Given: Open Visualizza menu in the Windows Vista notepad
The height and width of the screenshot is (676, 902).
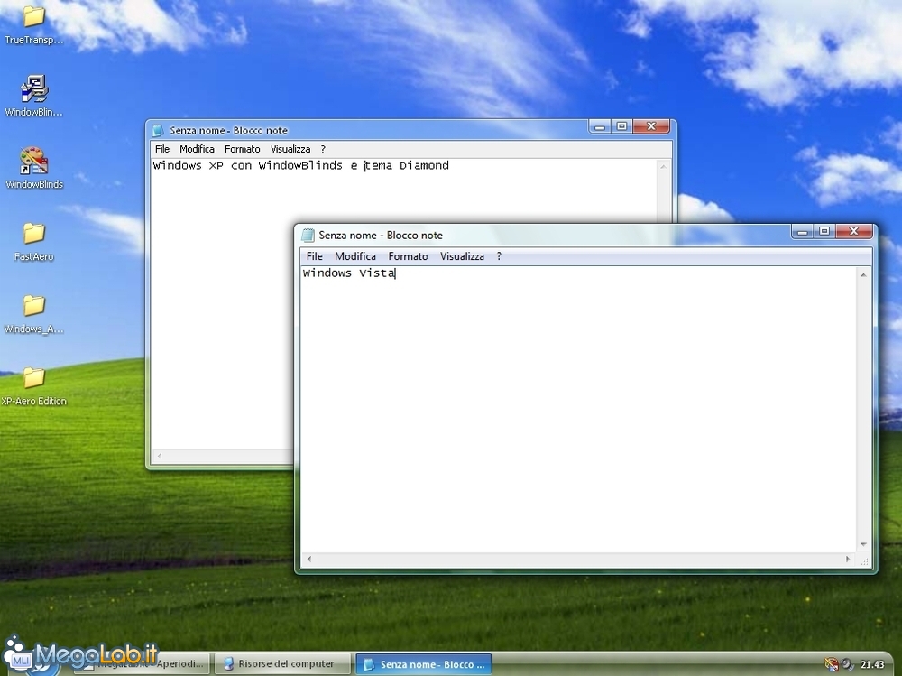Looking at the screenshot, I should coord(462,256).
